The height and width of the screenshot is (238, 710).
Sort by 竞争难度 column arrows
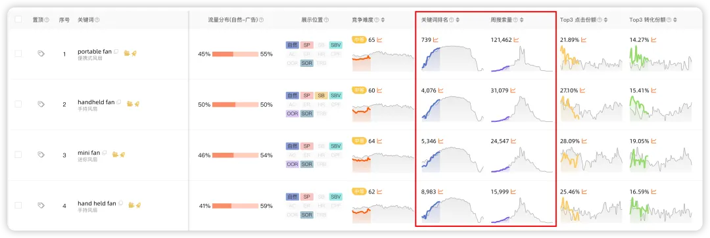tap(383, 20)
